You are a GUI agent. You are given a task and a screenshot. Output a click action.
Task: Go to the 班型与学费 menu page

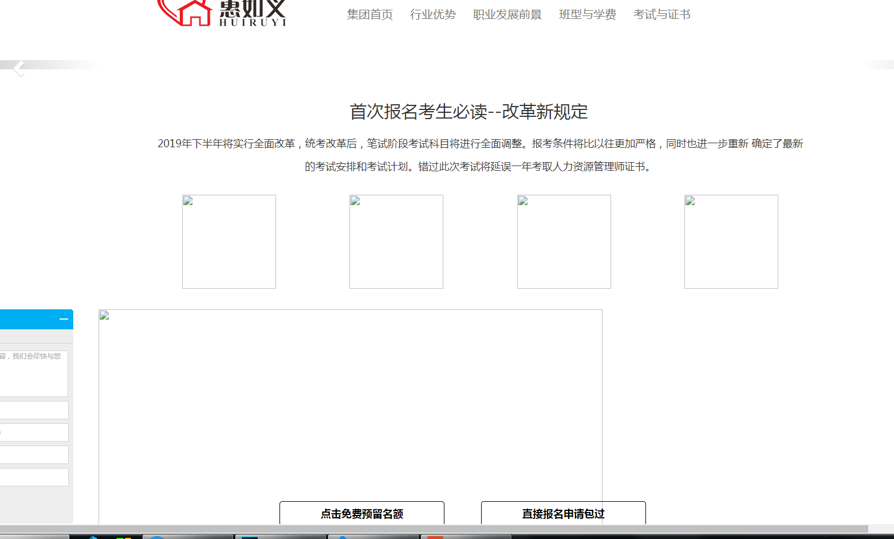tap(588, 14)
